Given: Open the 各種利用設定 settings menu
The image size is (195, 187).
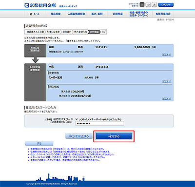Looking at the screenshot, I should (x=163, y=14).
